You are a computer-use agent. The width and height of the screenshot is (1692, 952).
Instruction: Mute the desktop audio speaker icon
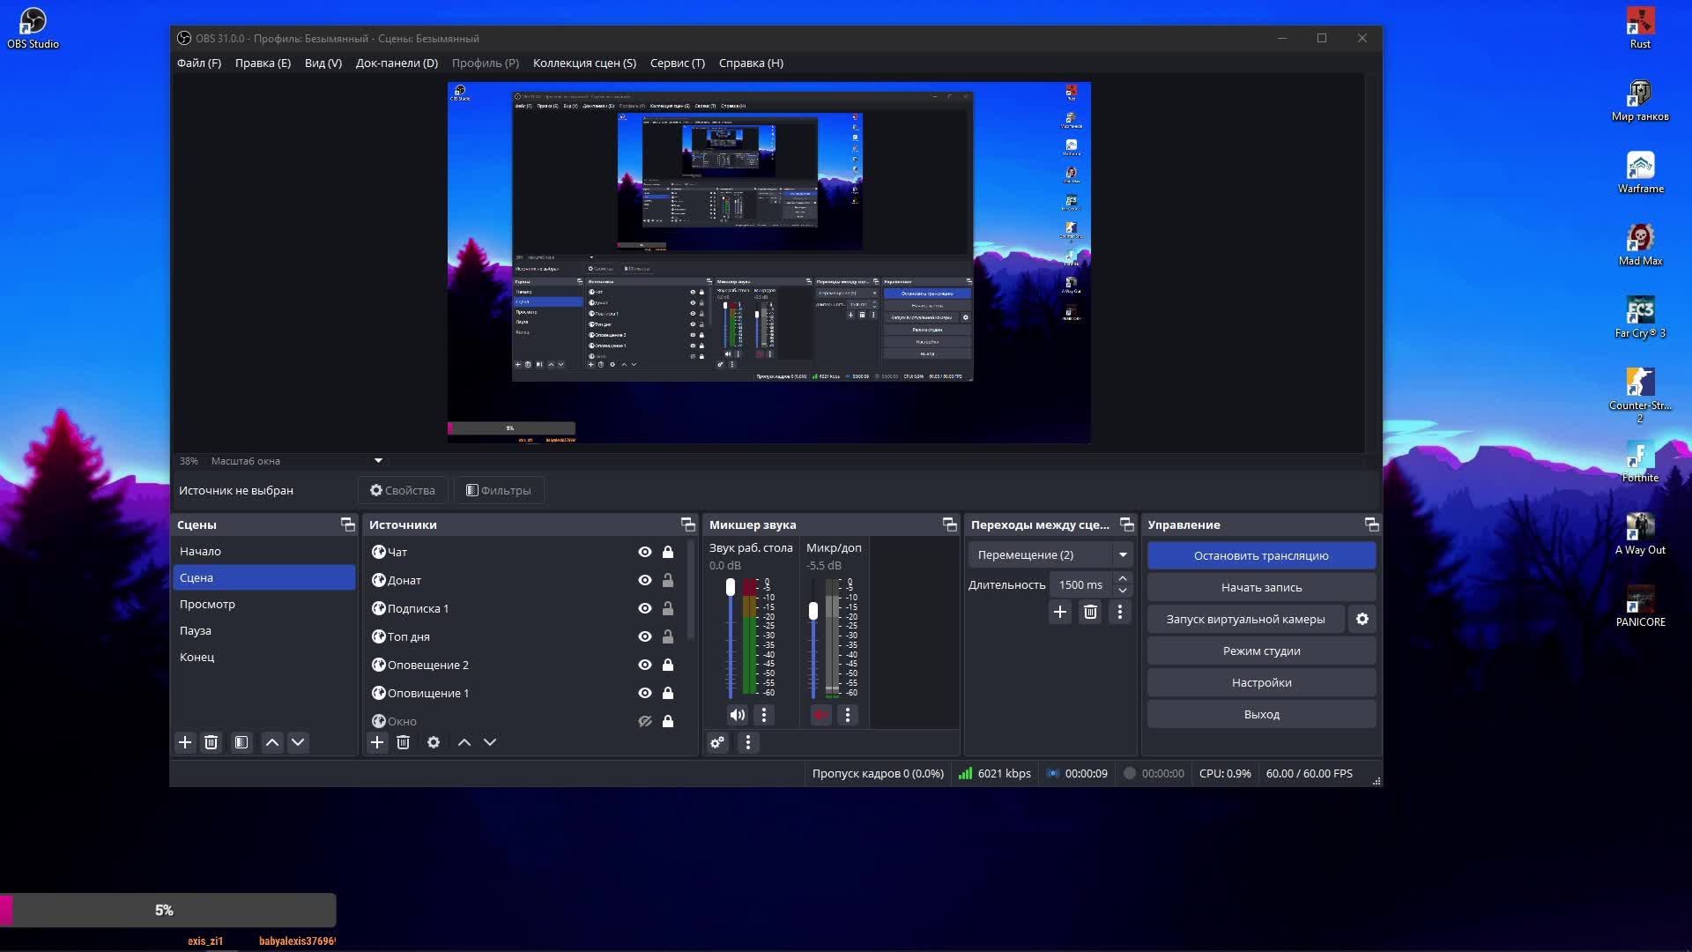(x=738, y=715)
